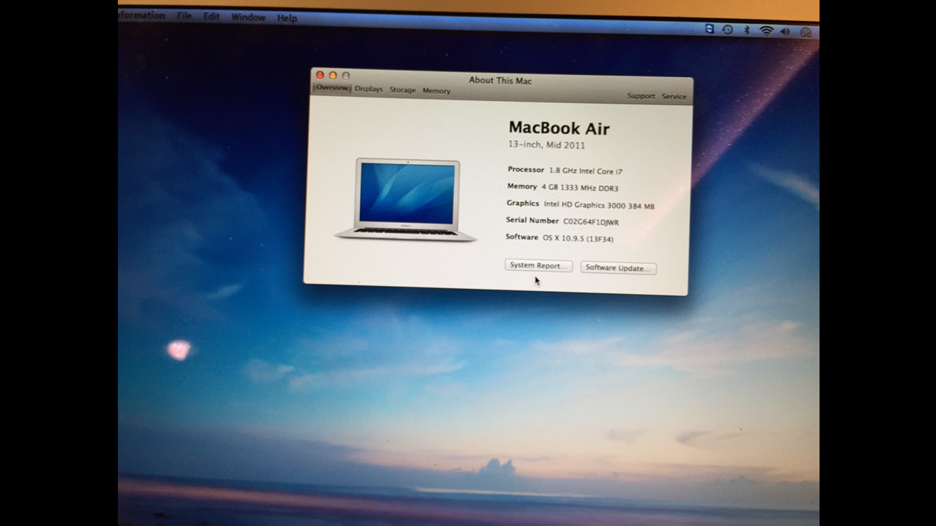Click graphics value 'Intel HD Graphics 3000 384 MB'

tap(599, 205)
